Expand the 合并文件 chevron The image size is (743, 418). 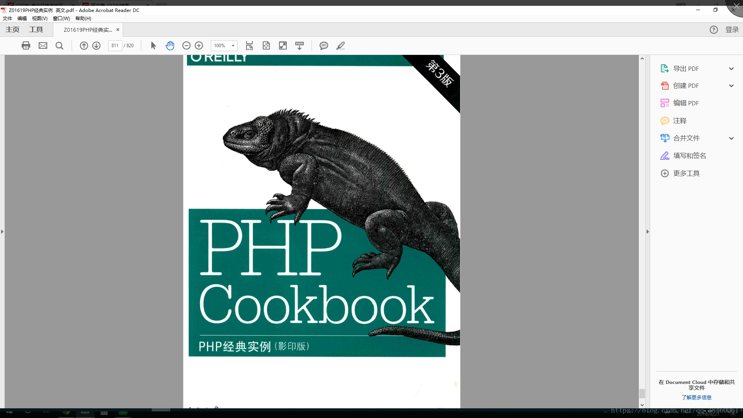(731, 138)
